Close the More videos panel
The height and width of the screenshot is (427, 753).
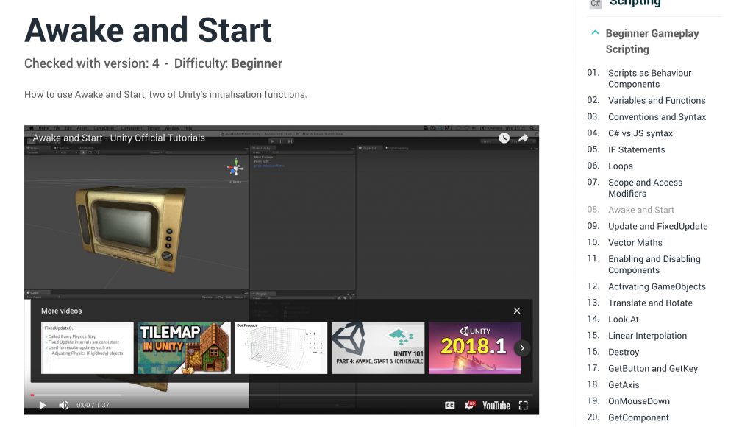pyautogui.click(x=517, y=311)
